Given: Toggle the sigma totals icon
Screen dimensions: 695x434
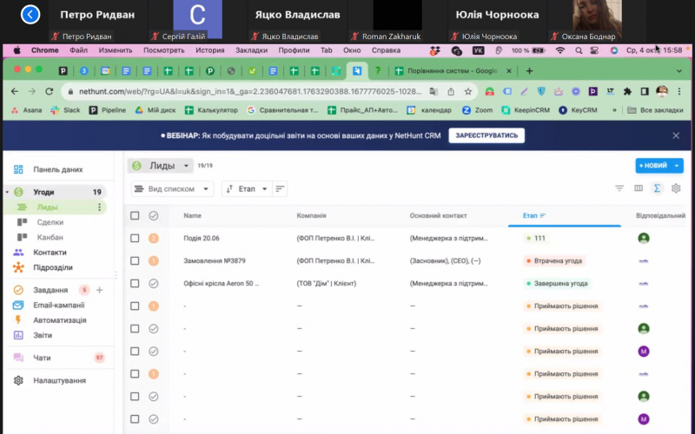Looking at the screenshot, I should pyautogui.click(x=657, y=188).
